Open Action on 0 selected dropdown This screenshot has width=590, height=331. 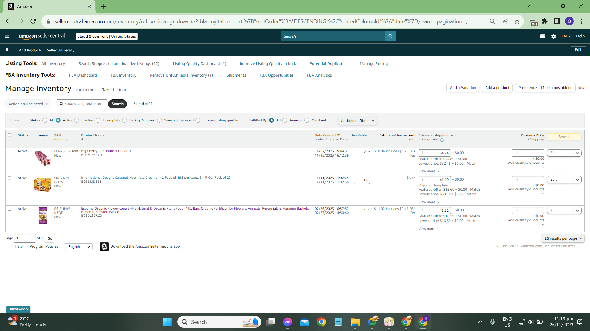(28, 104)
